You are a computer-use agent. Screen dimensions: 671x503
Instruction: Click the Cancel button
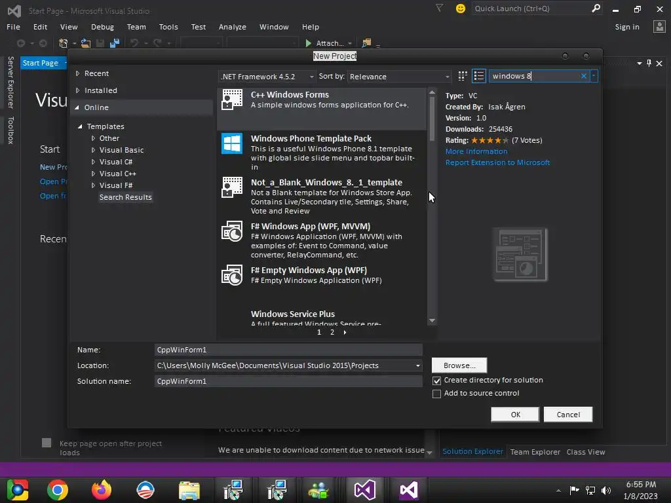tap(568, 415)
